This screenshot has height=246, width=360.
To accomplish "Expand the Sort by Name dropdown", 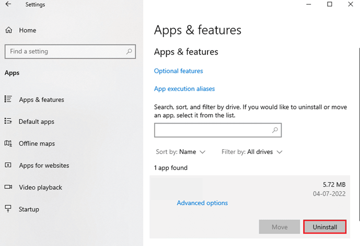I will pyautogui.click(x=181, y=152).
